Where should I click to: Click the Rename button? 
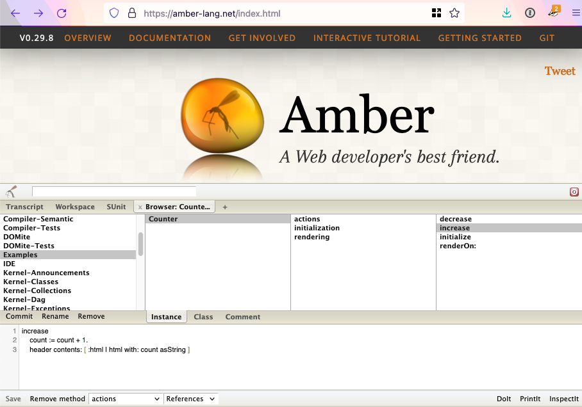point(55,317)
